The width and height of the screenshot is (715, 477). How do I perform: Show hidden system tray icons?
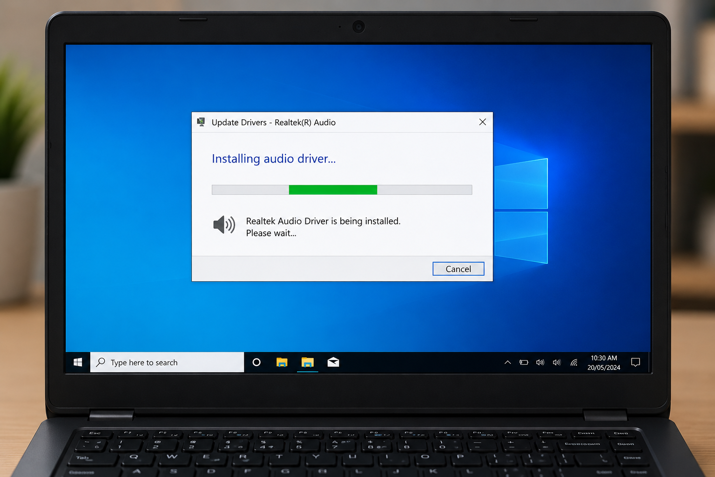tap(507, 362)
